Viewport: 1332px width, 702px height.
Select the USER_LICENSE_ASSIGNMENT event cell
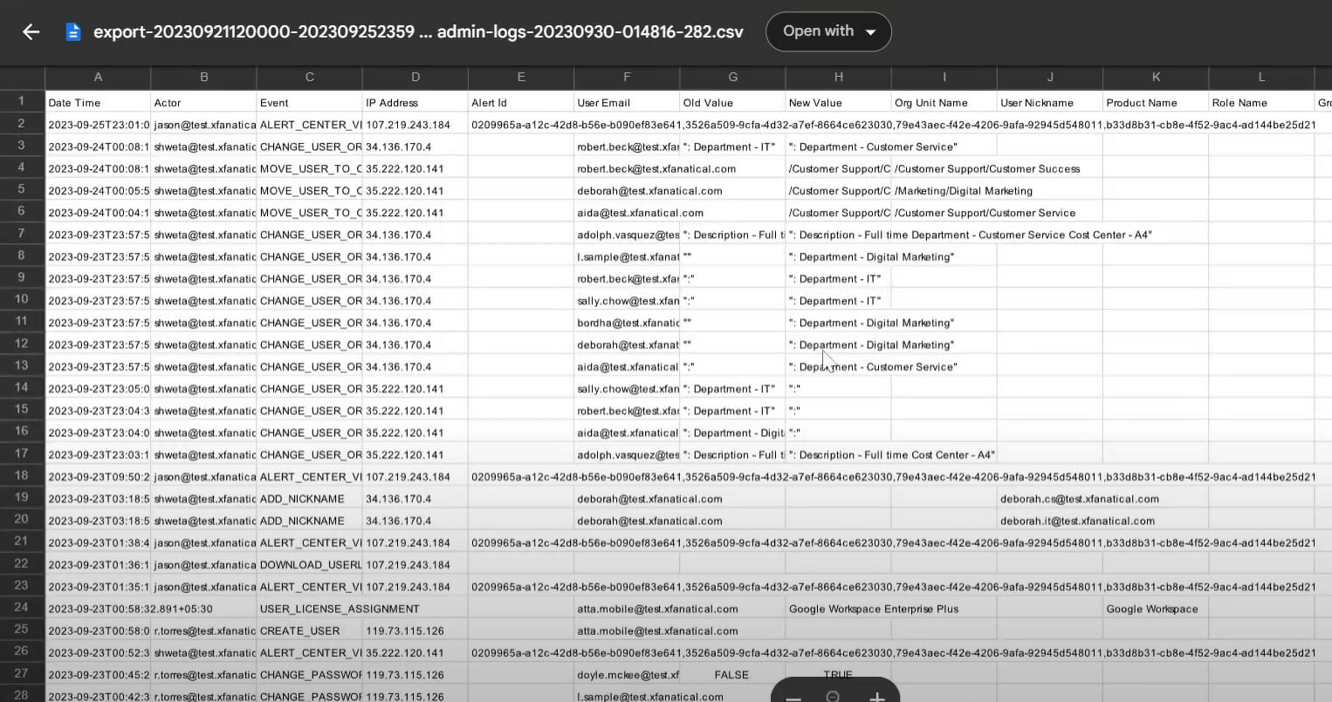pyautogui.click(x=309, y=608)
